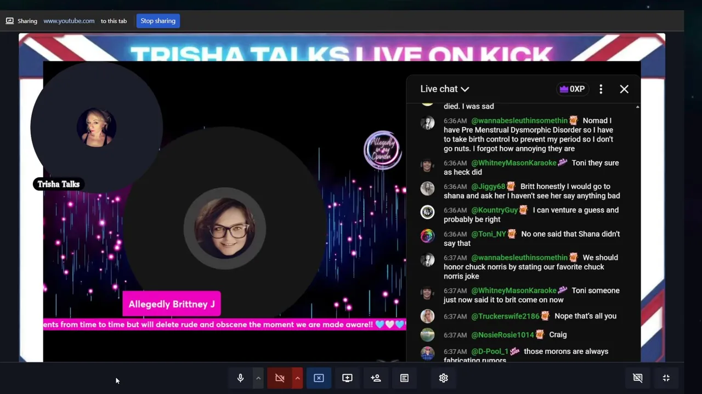Click the member badge after @NosieRosie1014

(x=540, y=334)
